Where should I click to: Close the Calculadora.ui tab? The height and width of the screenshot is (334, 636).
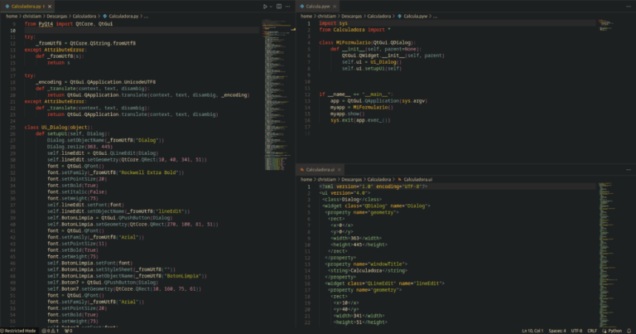[340, 170]
